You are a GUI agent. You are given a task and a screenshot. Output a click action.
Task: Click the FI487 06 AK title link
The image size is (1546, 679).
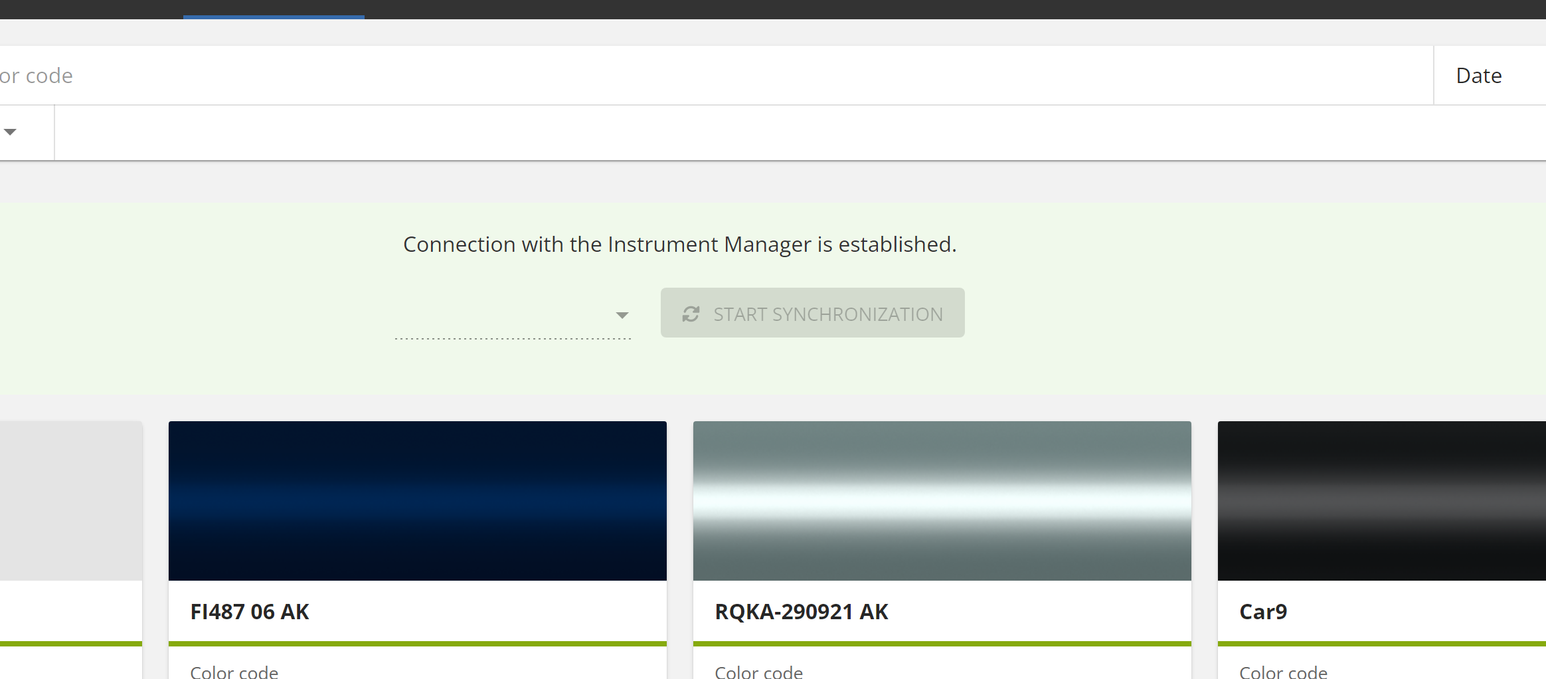click(x=250, y=611)
